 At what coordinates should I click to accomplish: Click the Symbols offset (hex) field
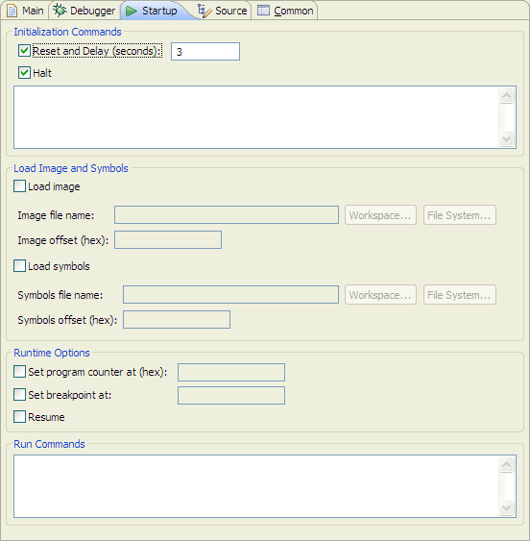177,319
